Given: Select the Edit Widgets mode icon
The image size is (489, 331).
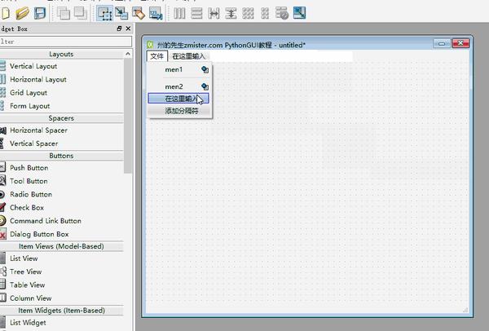Looking at the screenshot, I should pyautogui.click(x=104, y=13).
